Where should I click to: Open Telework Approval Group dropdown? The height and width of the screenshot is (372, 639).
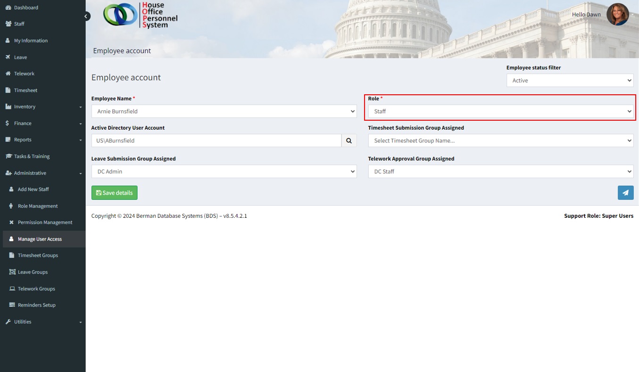pyautogui.click(x=500, y=172)
